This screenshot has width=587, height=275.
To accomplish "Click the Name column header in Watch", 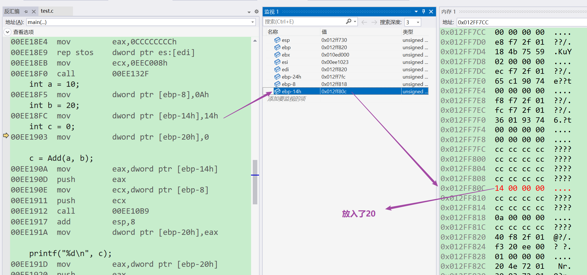I will (273, 32).
